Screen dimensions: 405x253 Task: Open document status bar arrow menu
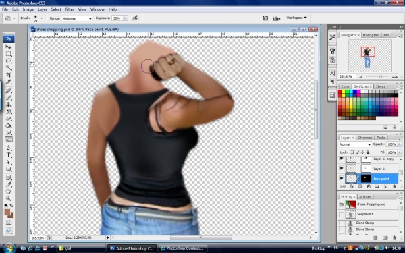(x=108, y=237)
